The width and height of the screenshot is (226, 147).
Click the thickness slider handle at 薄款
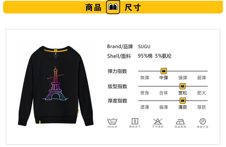(183, 100)
